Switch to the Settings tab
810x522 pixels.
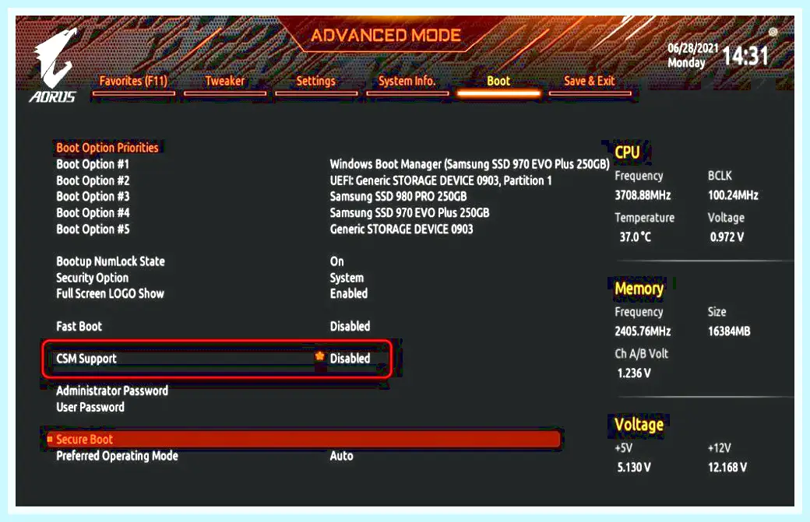click(x=315, y=81)
